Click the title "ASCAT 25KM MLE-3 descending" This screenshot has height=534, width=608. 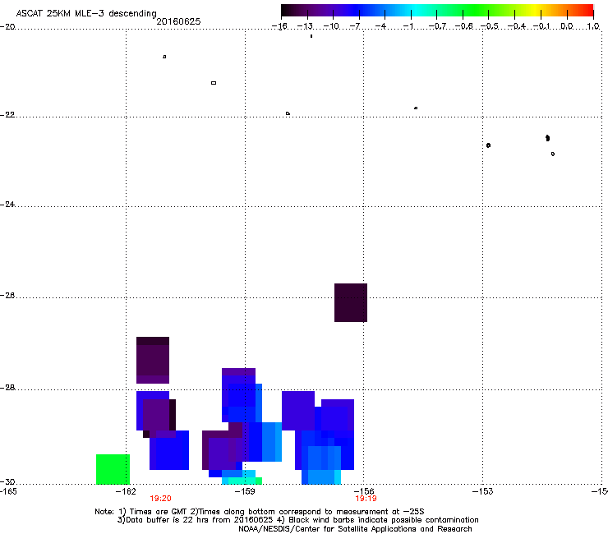click(86, 13)
